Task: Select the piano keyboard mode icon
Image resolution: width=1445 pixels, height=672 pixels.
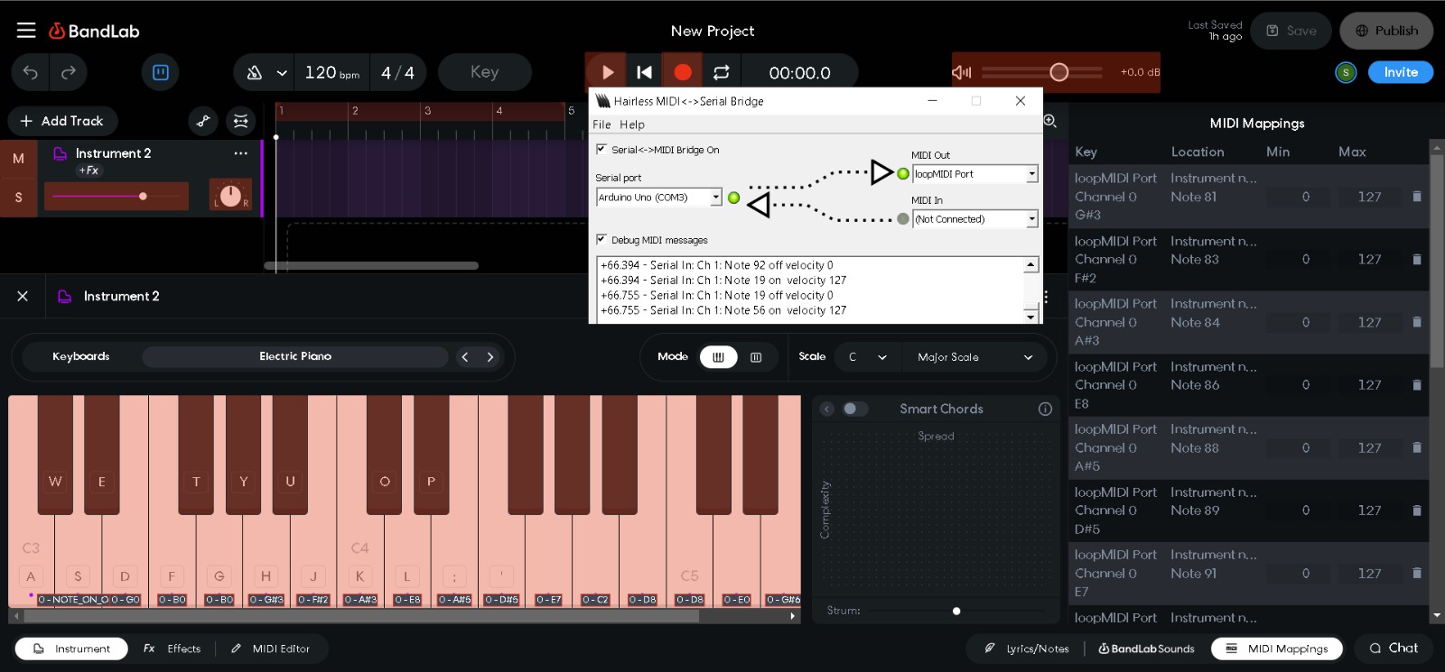Action: tap(719, 357)
